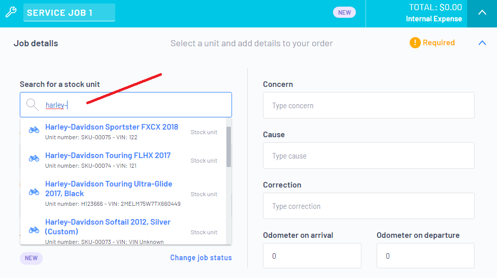Click the NEW status badge below results

click(31, 258)
